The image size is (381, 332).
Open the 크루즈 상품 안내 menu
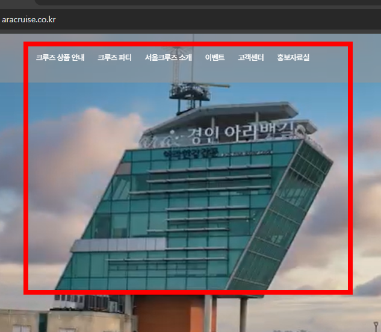pyautogui.click(x=60, y=58)
